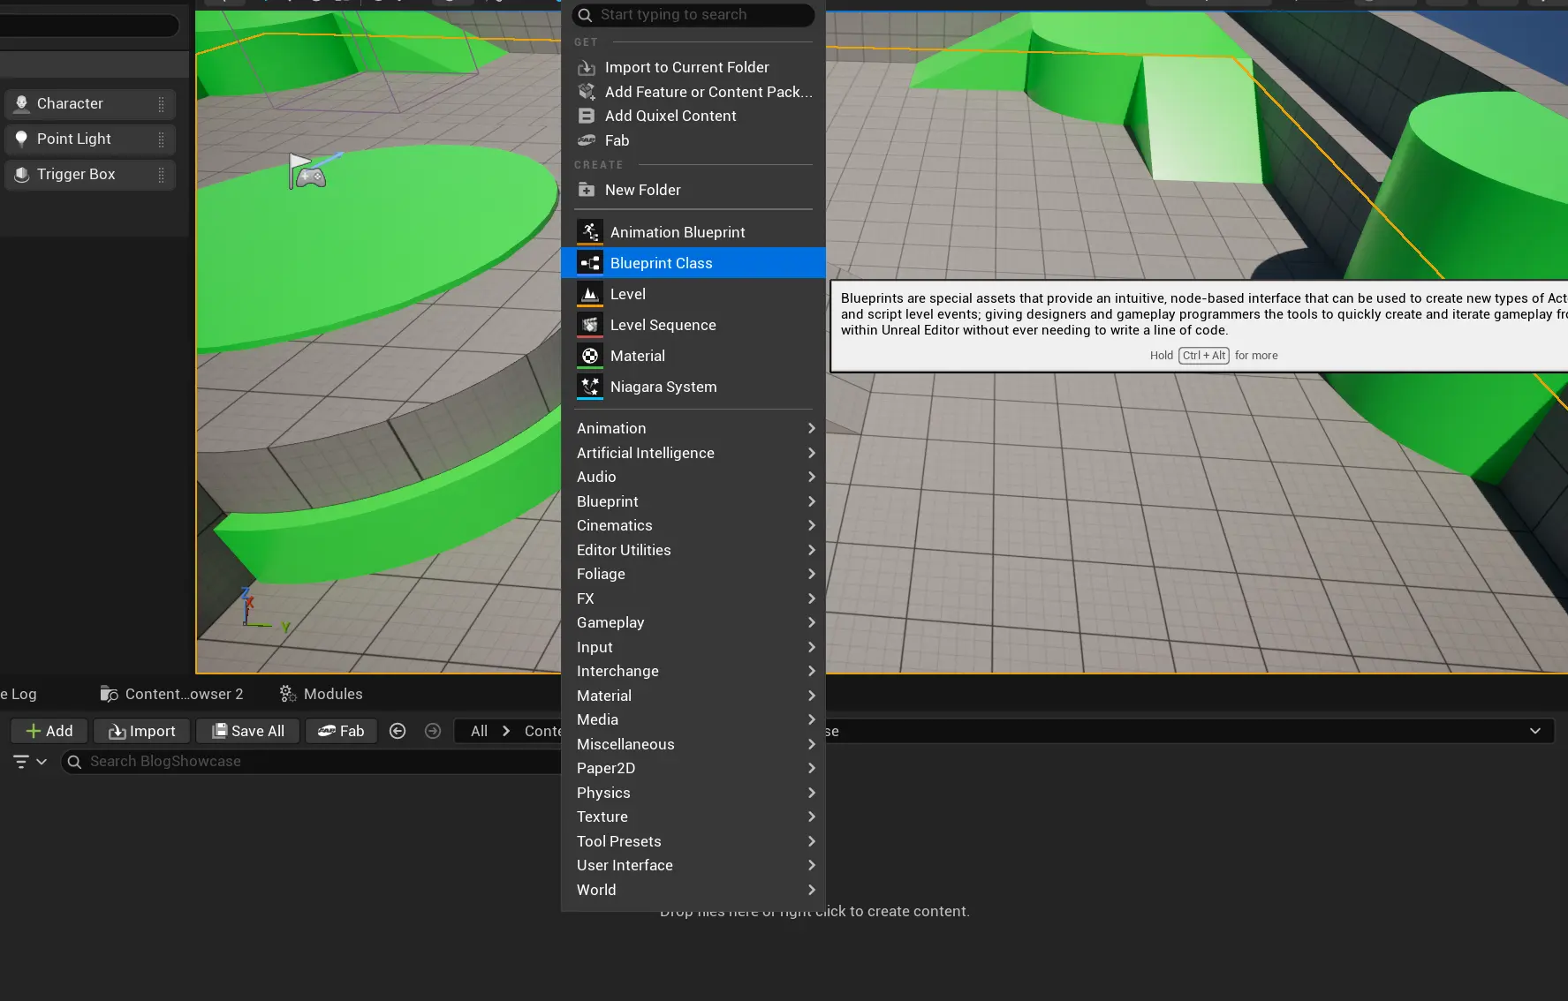Switch to the Modules tab
Viewport: 1568px width, 1001px height.
pos(321,694)
